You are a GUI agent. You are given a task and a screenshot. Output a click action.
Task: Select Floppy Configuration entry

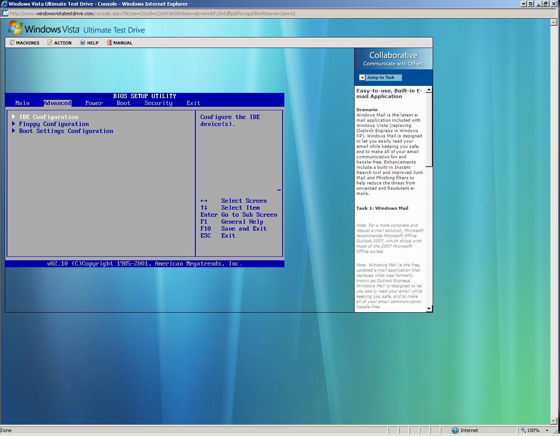pos(54,124)
